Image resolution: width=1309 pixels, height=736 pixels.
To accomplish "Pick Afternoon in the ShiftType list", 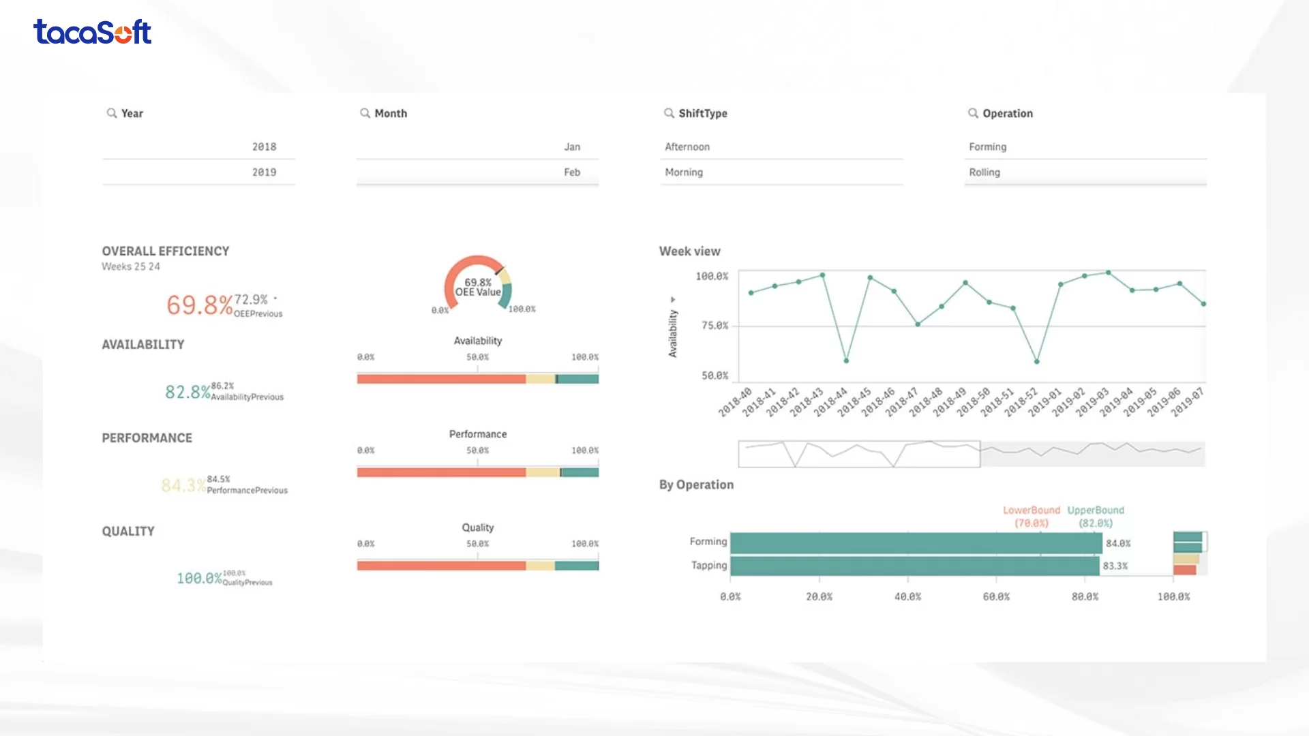I will coord(687,147).
